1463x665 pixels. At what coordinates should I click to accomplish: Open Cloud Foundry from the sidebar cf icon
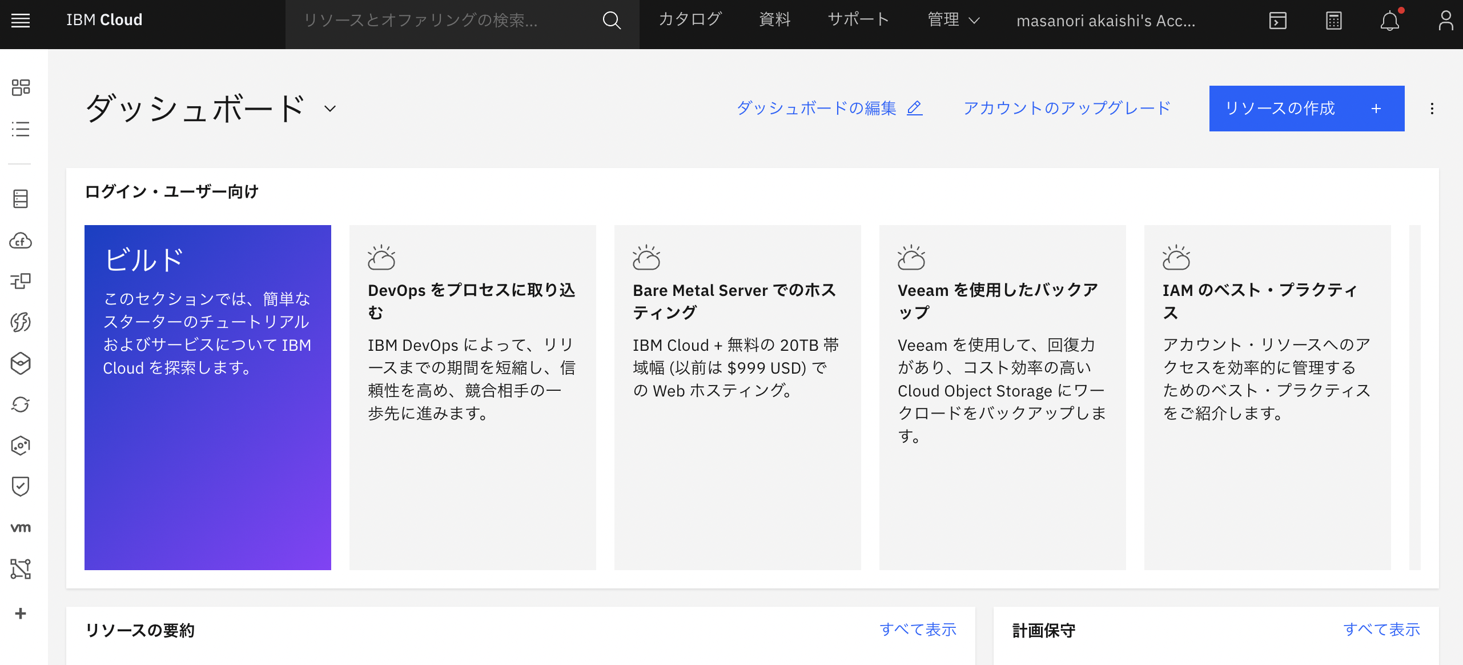coord(21,241)
